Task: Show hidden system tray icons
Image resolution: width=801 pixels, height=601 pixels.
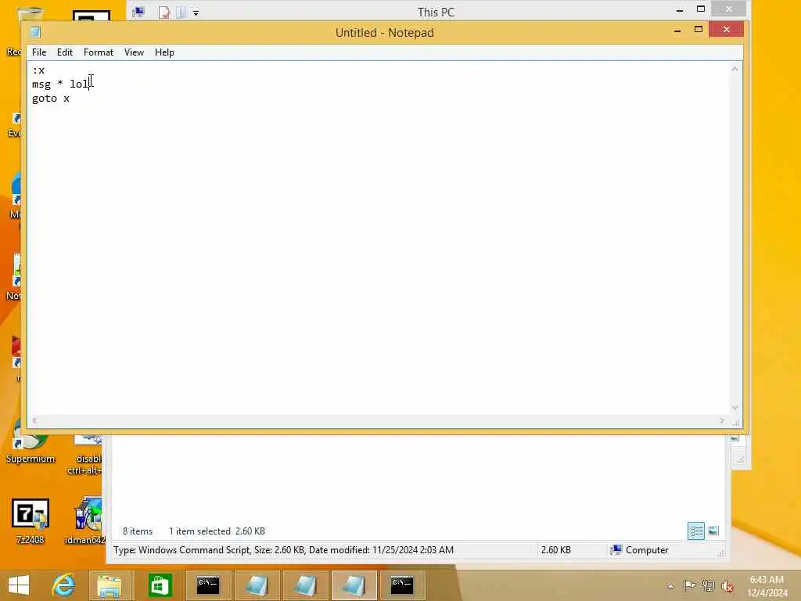Action: point(670,586)
